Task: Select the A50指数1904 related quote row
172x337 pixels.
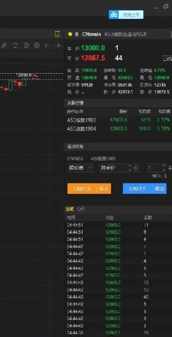Action: coord(119,129)
